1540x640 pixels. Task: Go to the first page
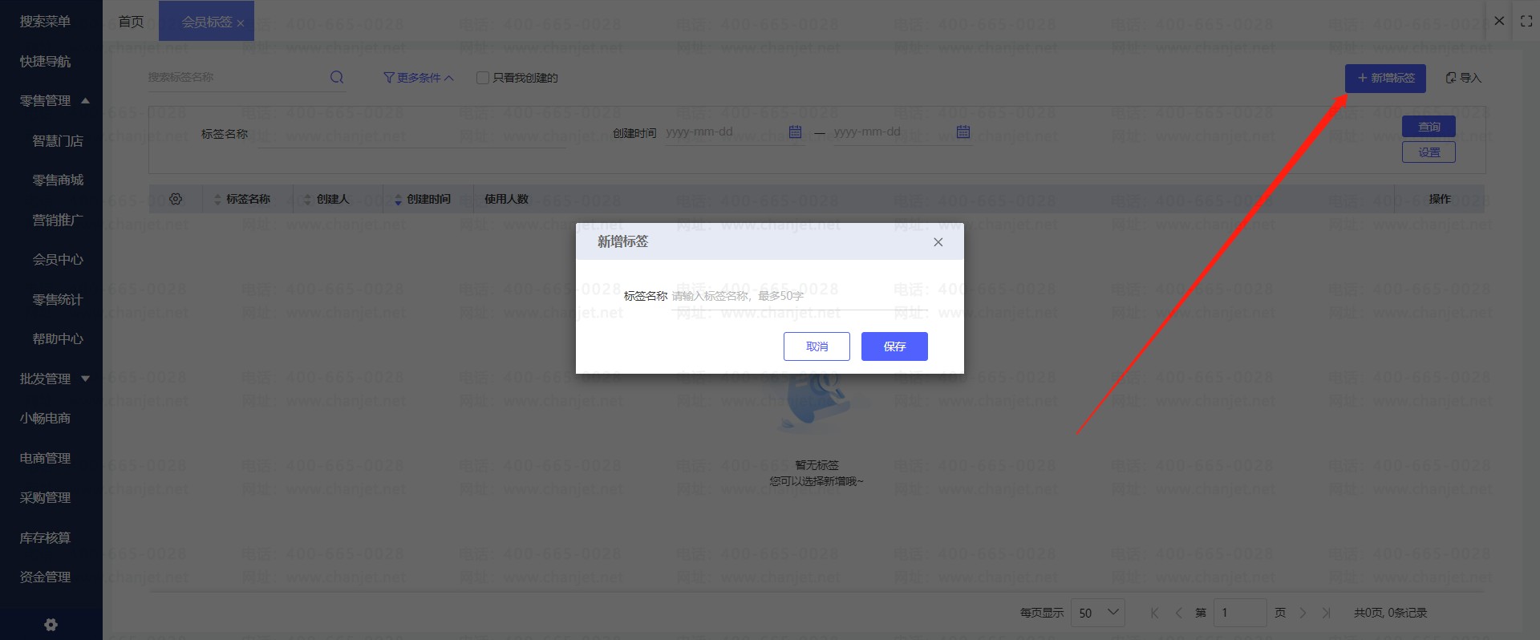pos(1154,613)
